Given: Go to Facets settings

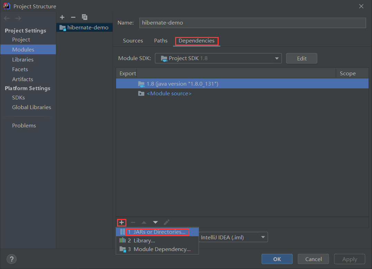Looking at the screenshot, I should coord(20,69).
